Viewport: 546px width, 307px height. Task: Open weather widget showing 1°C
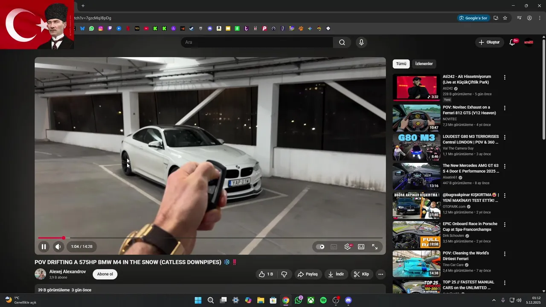[20, 300]
